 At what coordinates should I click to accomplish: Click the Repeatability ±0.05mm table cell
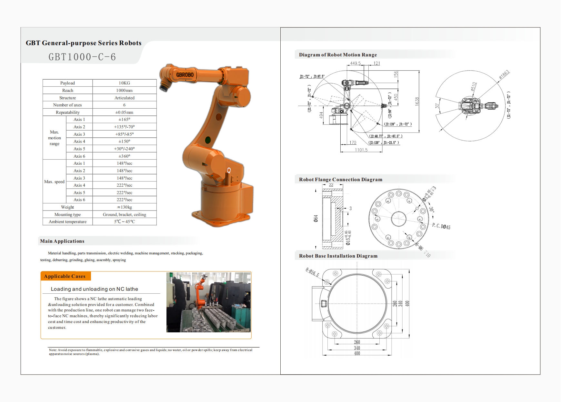pyautogui.click(x=125, y=112)
